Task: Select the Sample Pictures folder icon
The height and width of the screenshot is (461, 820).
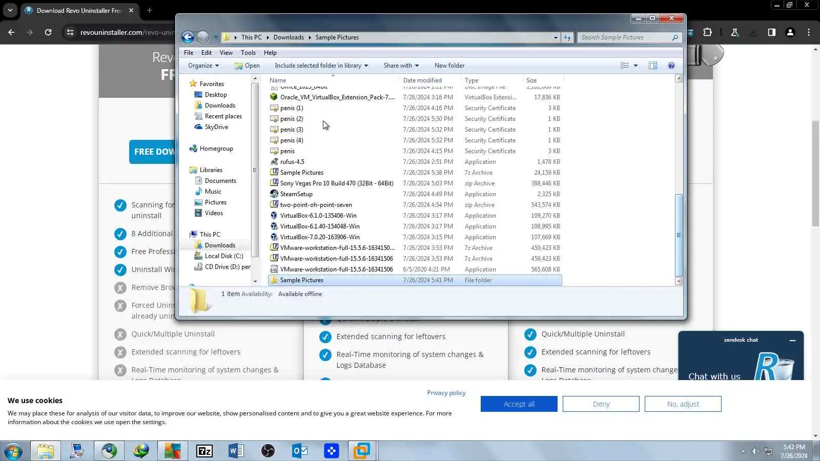Action: pyautogui.click(x=274, y=280)
